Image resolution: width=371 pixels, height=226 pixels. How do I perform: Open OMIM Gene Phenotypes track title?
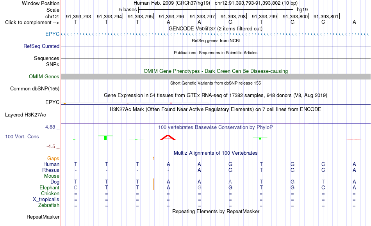click(216, 71)
